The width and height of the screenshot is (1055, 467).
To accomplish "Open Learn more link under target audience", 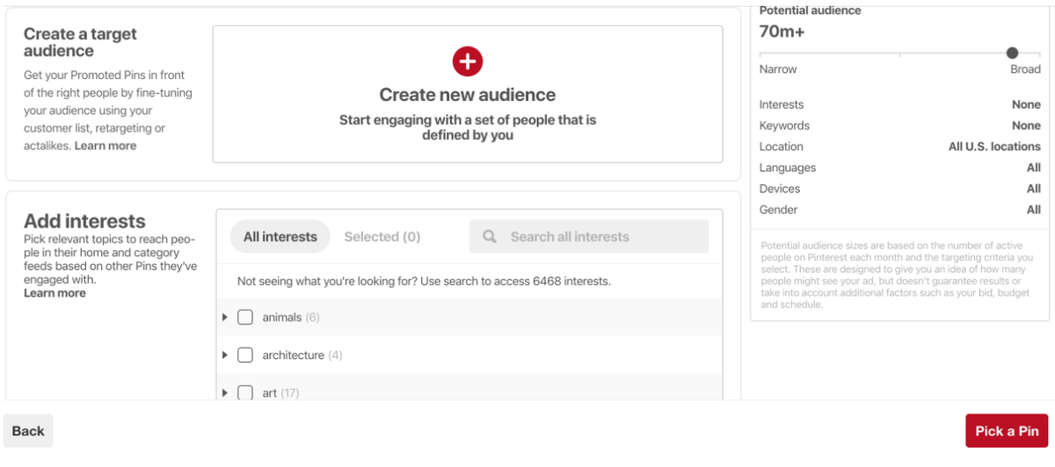I will pyautogui.click(x=105, y=146).
